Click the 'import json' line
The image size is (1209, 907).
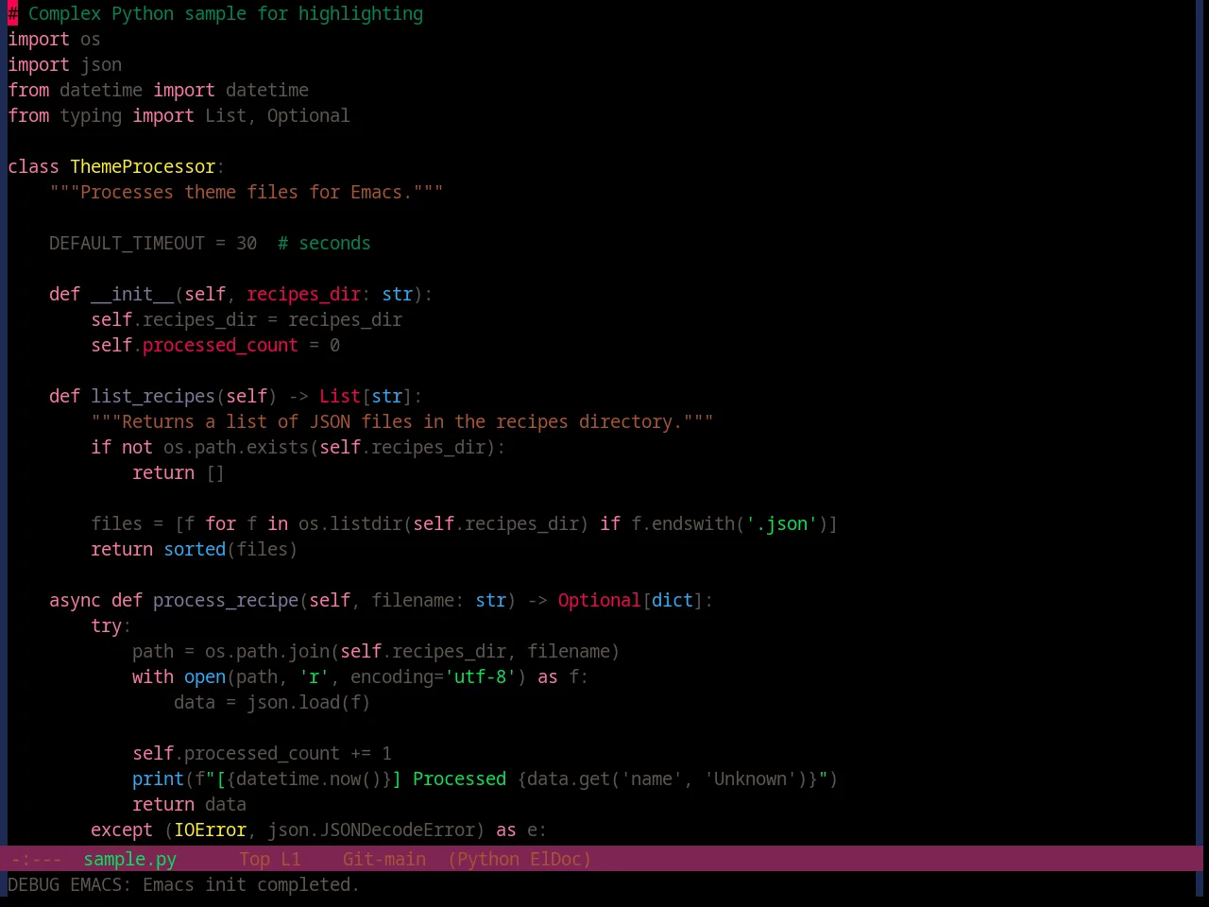(64, 64)
